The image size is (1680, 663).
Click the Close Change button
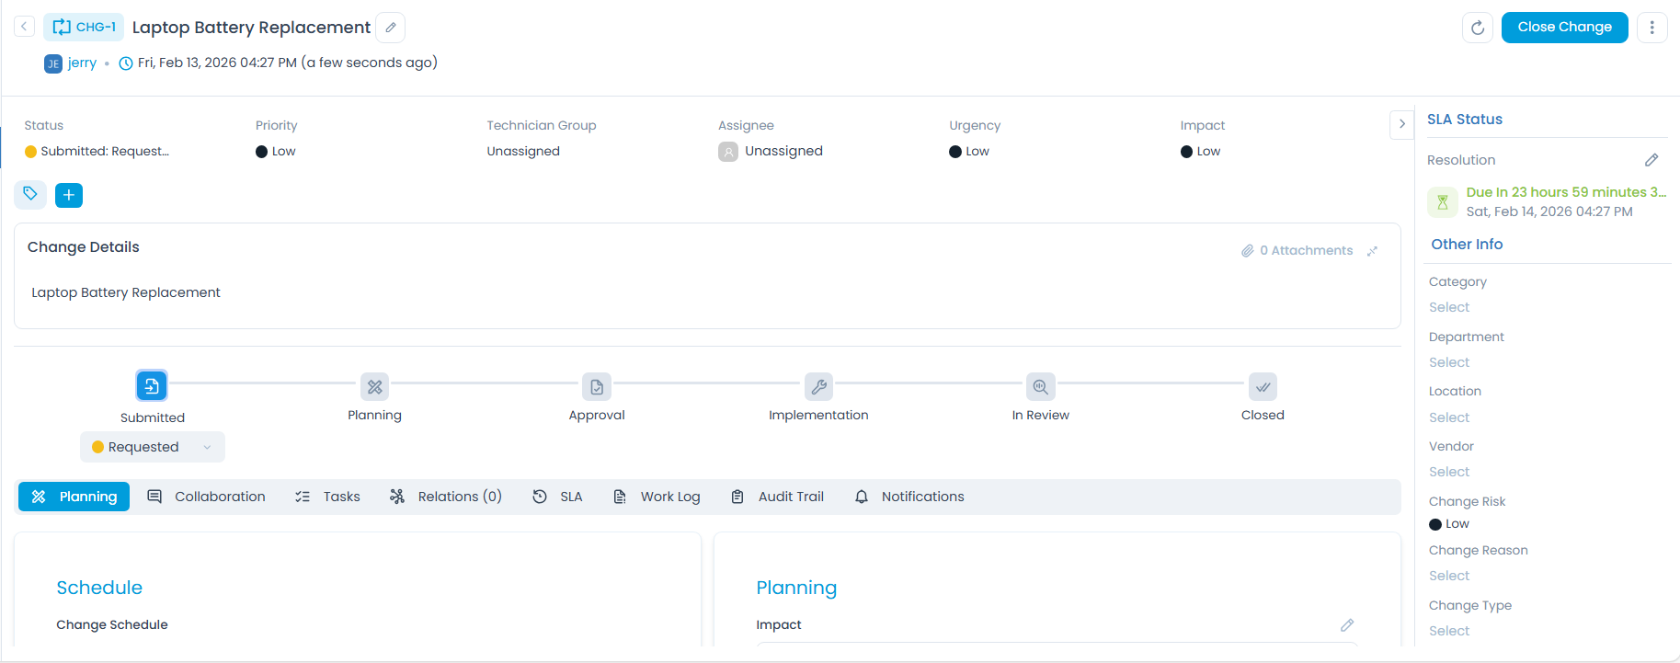[1564, 28]
